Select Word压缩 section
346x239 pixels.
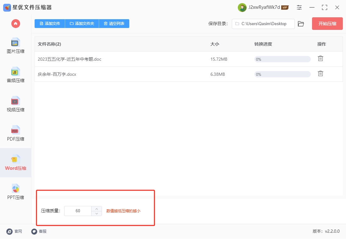coord(15,163)
